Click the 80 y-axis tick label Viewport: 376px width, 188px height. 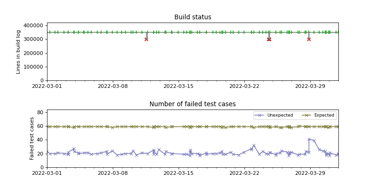41,112
